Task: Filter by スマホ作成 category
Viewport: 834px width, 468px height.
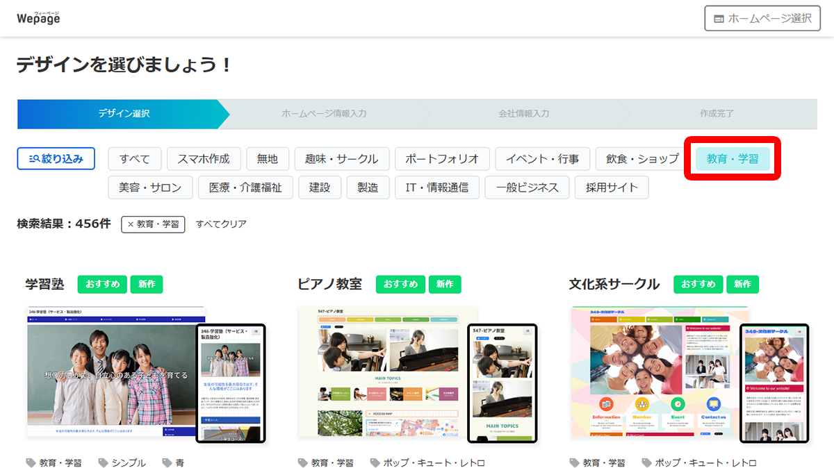Action: click(208, 159)
